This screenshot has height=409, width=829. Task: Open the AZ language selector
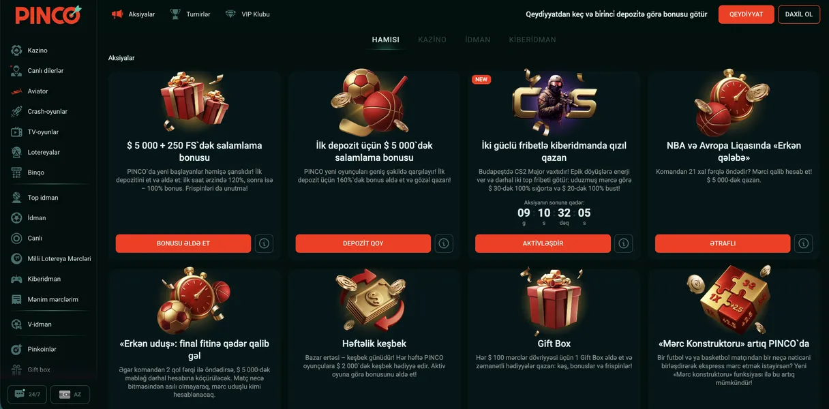point(70,395)
